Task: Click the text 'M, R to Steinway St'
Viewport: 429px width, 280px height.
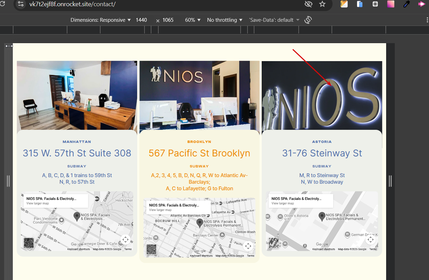Action: 322,175
